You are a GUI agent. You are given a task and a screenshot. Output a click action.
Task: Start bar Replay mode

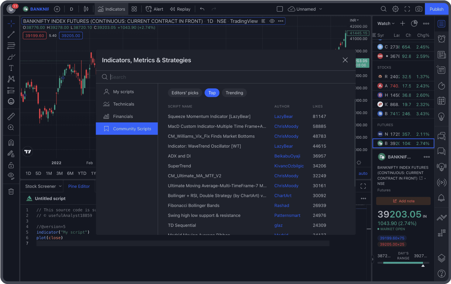[180, 9]
